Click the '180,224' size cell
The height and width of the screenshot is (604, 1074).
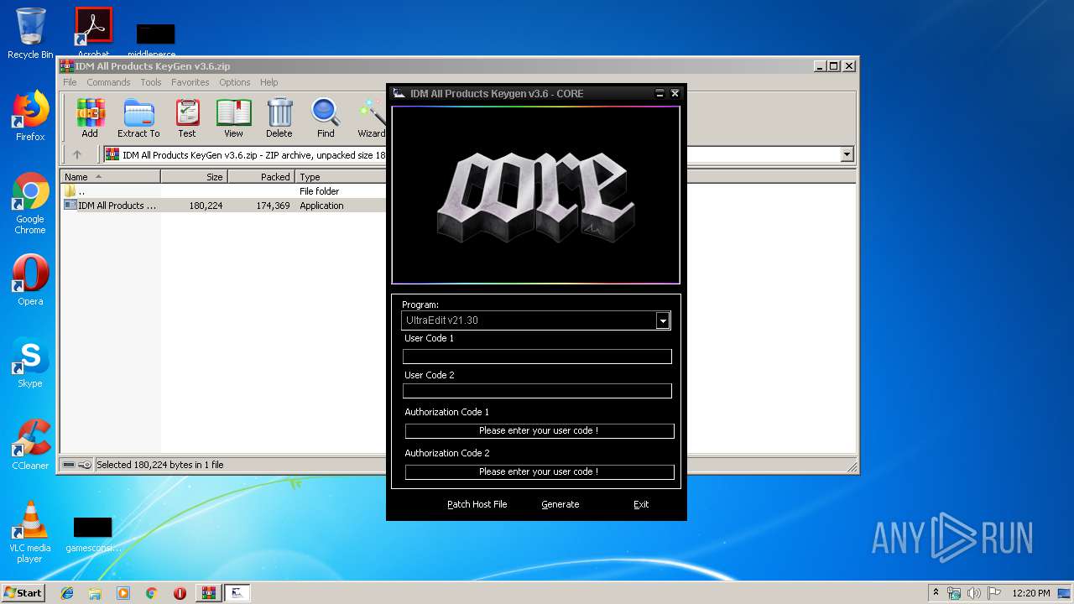pyautogui.click(x=206, y=206)
